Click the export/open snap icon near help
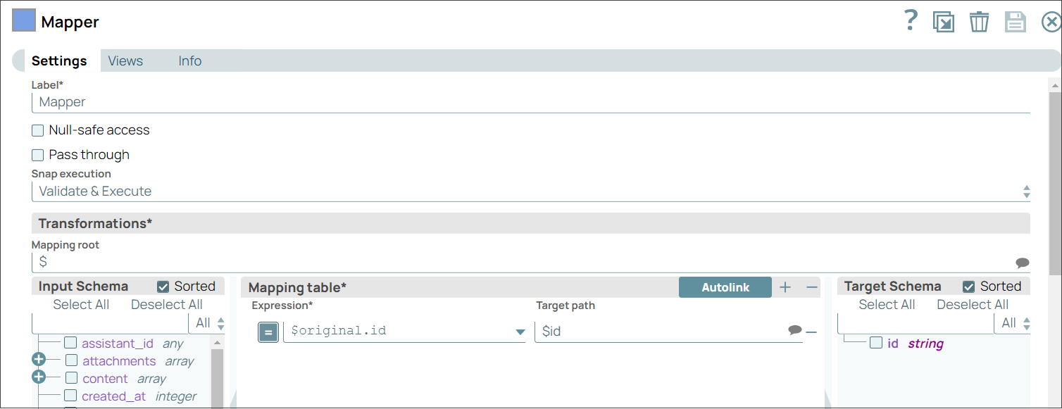The image size is (1062, 409). point(944,21)
